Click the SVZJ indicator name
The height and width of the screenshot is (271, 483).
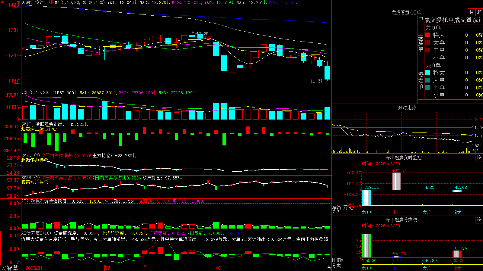26,124
